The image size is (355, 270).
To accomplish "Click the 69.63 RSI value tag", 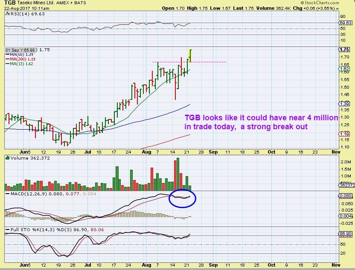I will 345,23.
